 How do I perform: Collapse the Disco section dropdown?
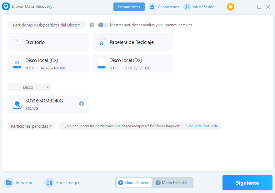(x=29, y=87)
